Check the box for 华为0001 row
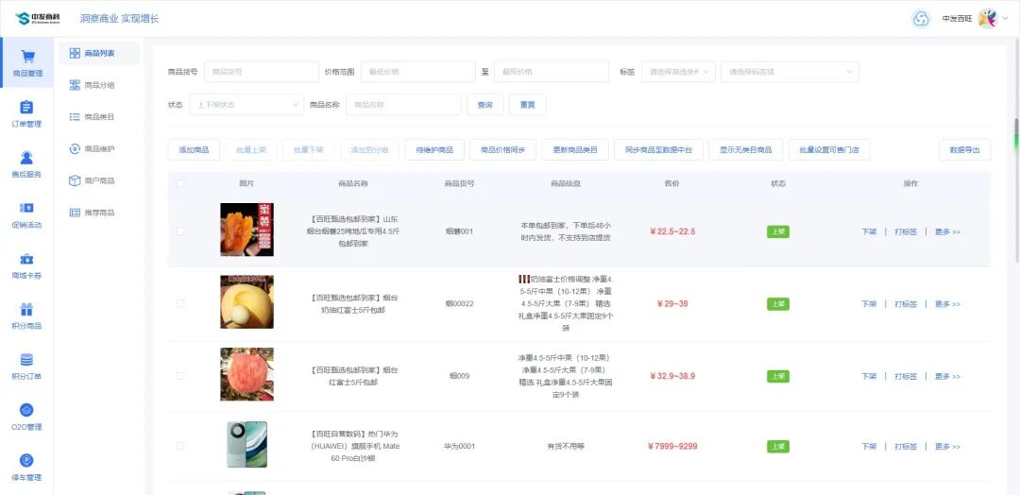 coord(180,446)
